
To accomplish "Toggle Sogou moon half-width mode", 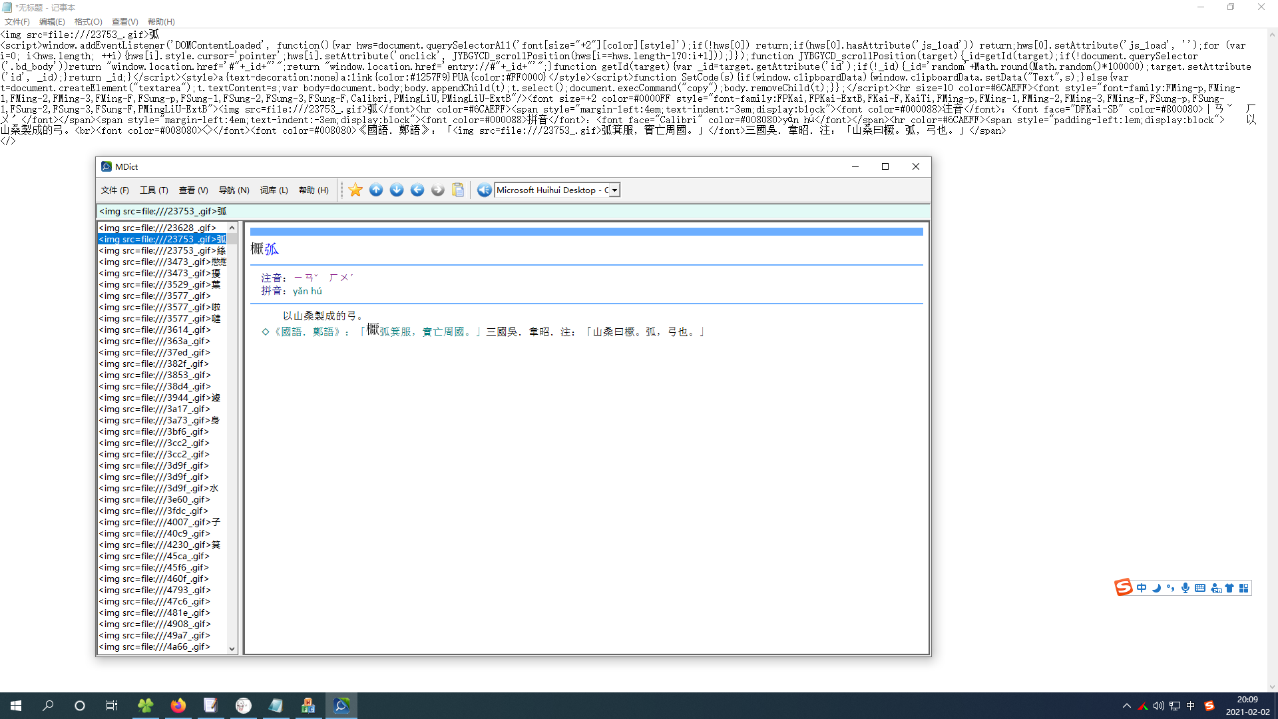I will 1157,589.
